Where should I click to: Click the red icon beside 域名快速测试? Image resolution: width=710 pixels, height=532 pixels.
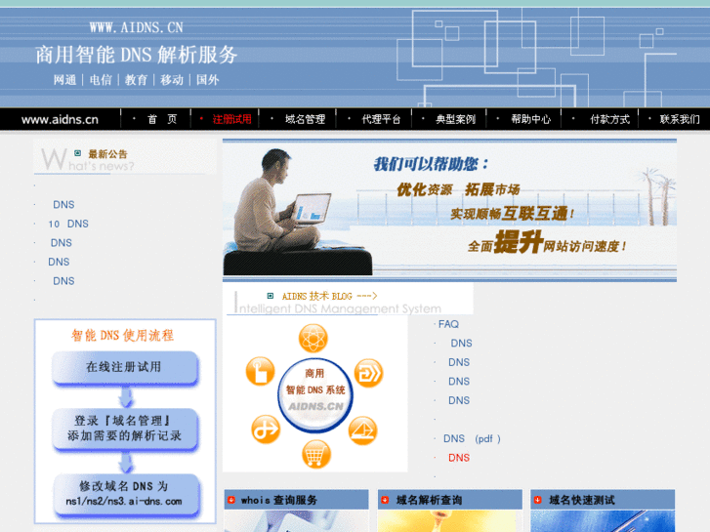point(537,500)
